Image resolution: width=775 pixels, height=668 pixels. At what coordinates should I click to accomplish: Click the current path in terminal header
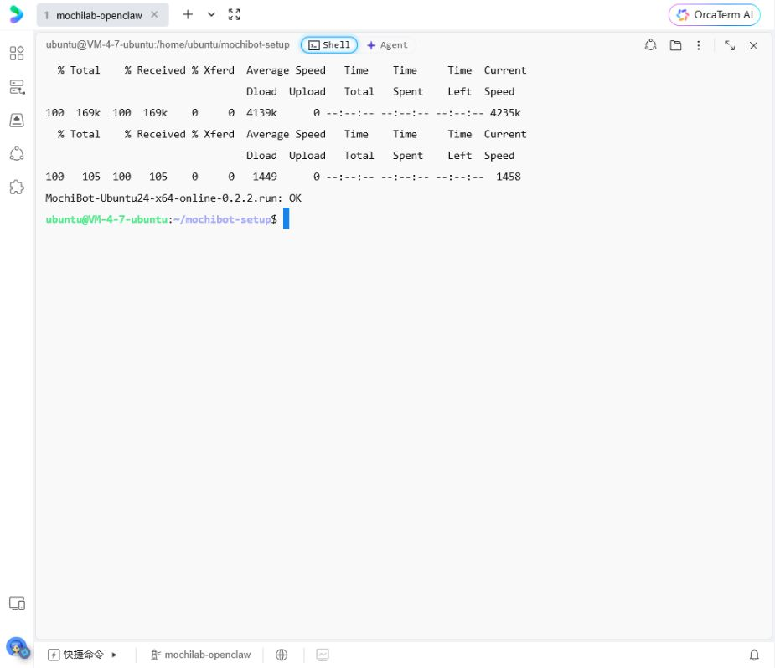[x=168, y=44]
